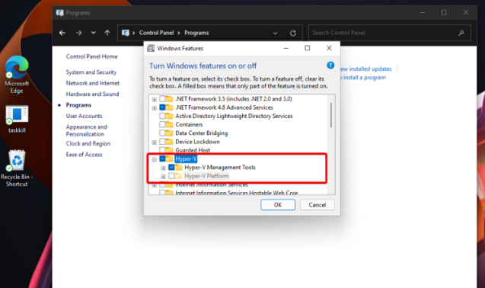Image resolution: width=485 pixels, height=288 pixels.
Task: Enable Data Center Bridging checkbox
Action: coord(162,133)
